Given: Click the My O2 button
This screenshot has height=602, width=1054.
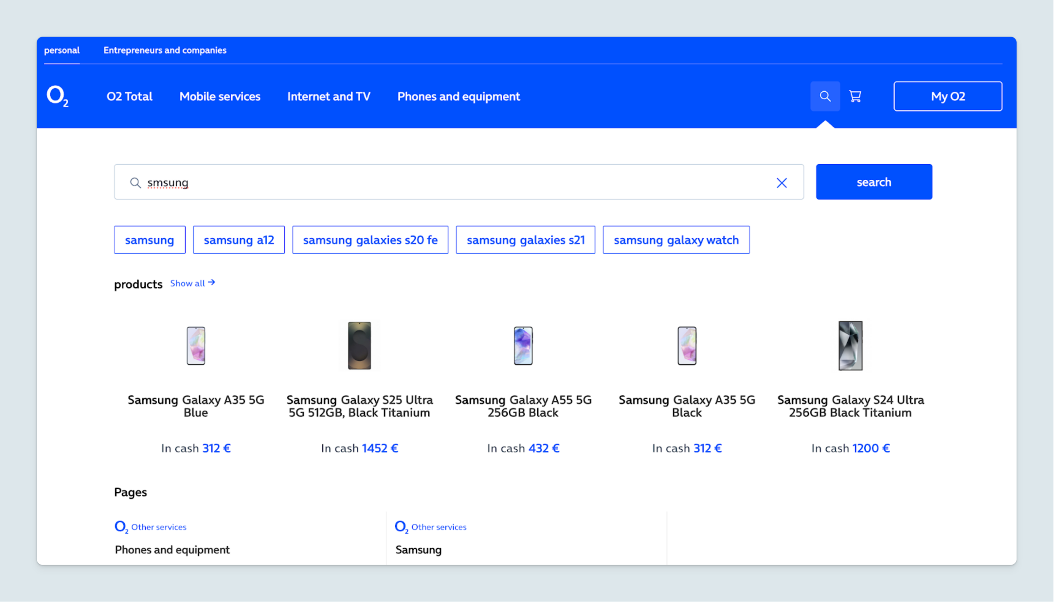Looking at the screenshot, I should pos(948,96).
